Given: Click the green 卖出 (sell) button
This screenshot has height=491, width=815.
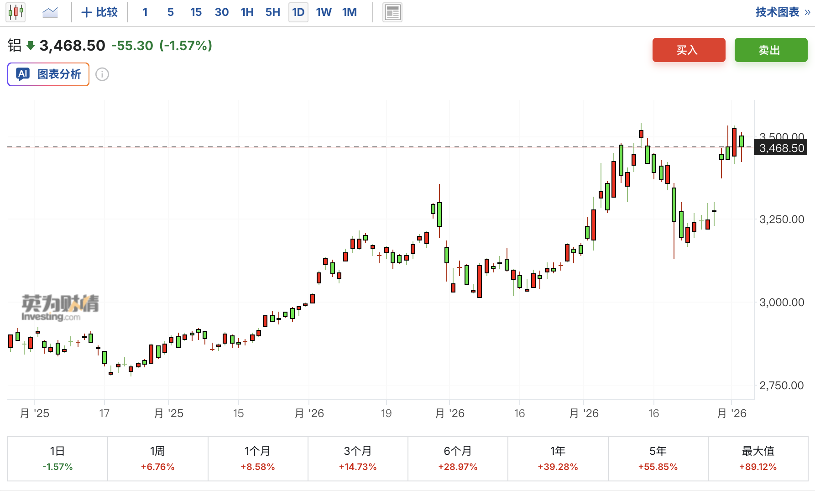Looking at the screenshot, I should tap(771, 50).
